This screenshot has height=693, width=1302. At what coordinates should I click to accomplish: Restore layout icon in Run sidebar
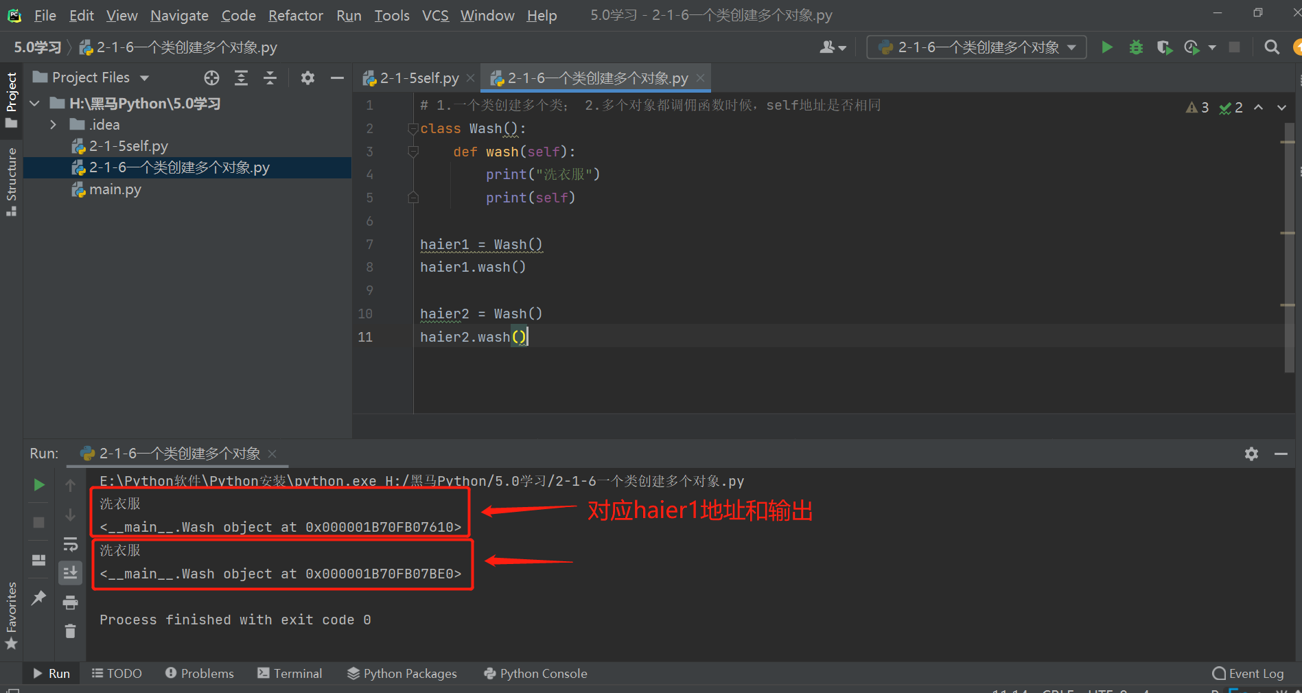[39, 560]
